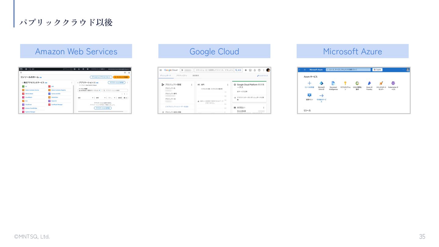
Task: Open Azure AI Foundry icon
Action: (369, 83)
